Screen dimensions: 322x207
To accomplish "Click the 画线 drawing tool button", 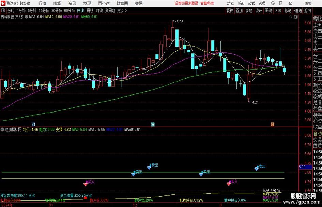I will (268, 11).
